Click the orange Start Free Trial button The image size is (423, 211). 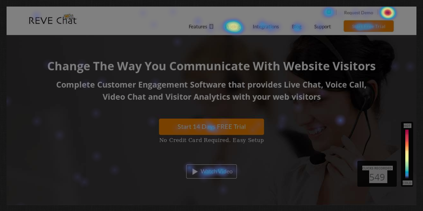click(369, 26)
